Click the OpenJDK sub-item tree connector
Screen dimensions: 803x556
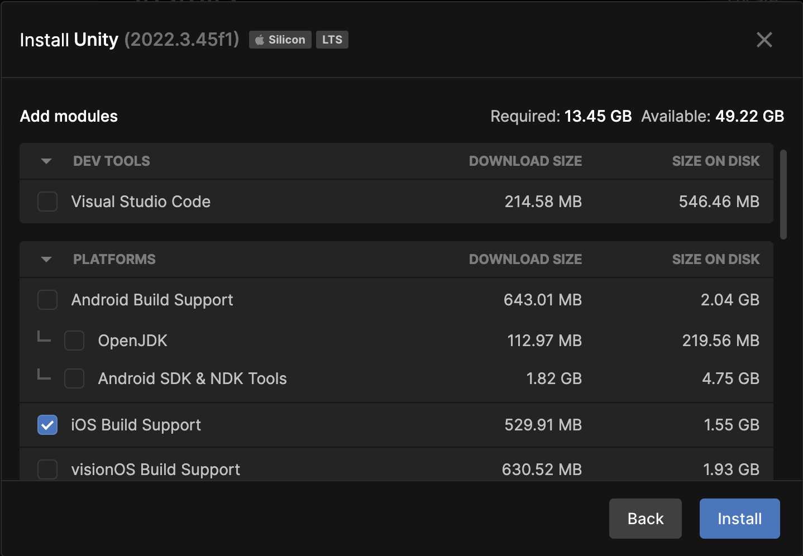[44, 337]
